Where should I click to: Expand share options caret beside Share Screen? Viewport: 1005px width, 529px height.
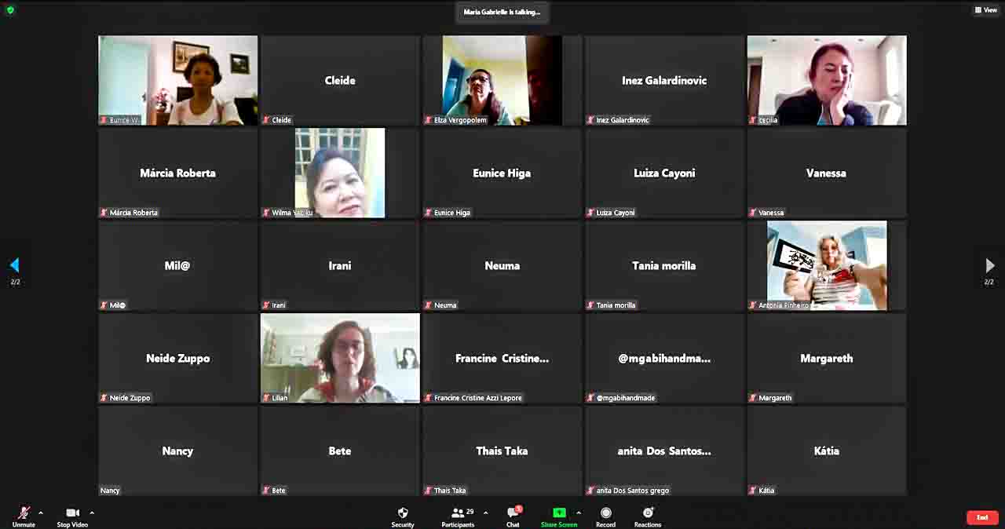[579, 513]
